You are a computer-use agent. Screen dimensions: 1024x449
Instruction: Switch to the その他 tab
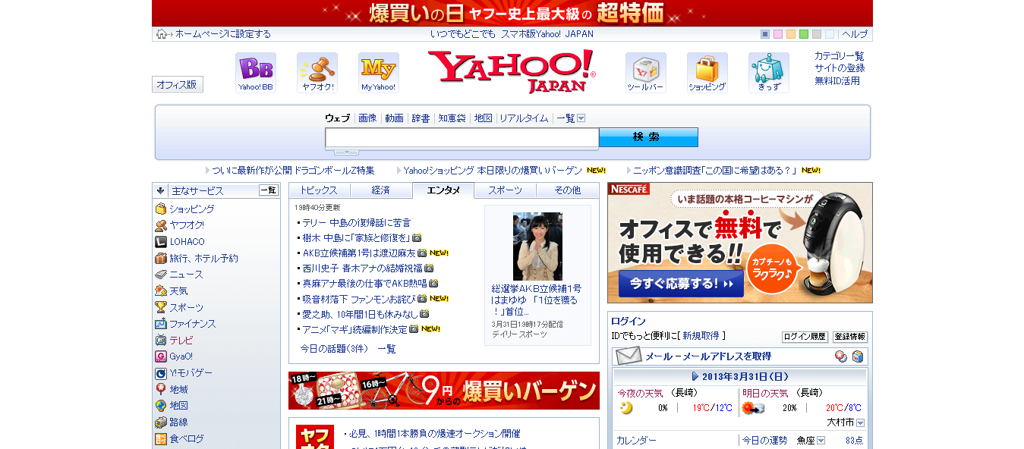click(568, 190)
